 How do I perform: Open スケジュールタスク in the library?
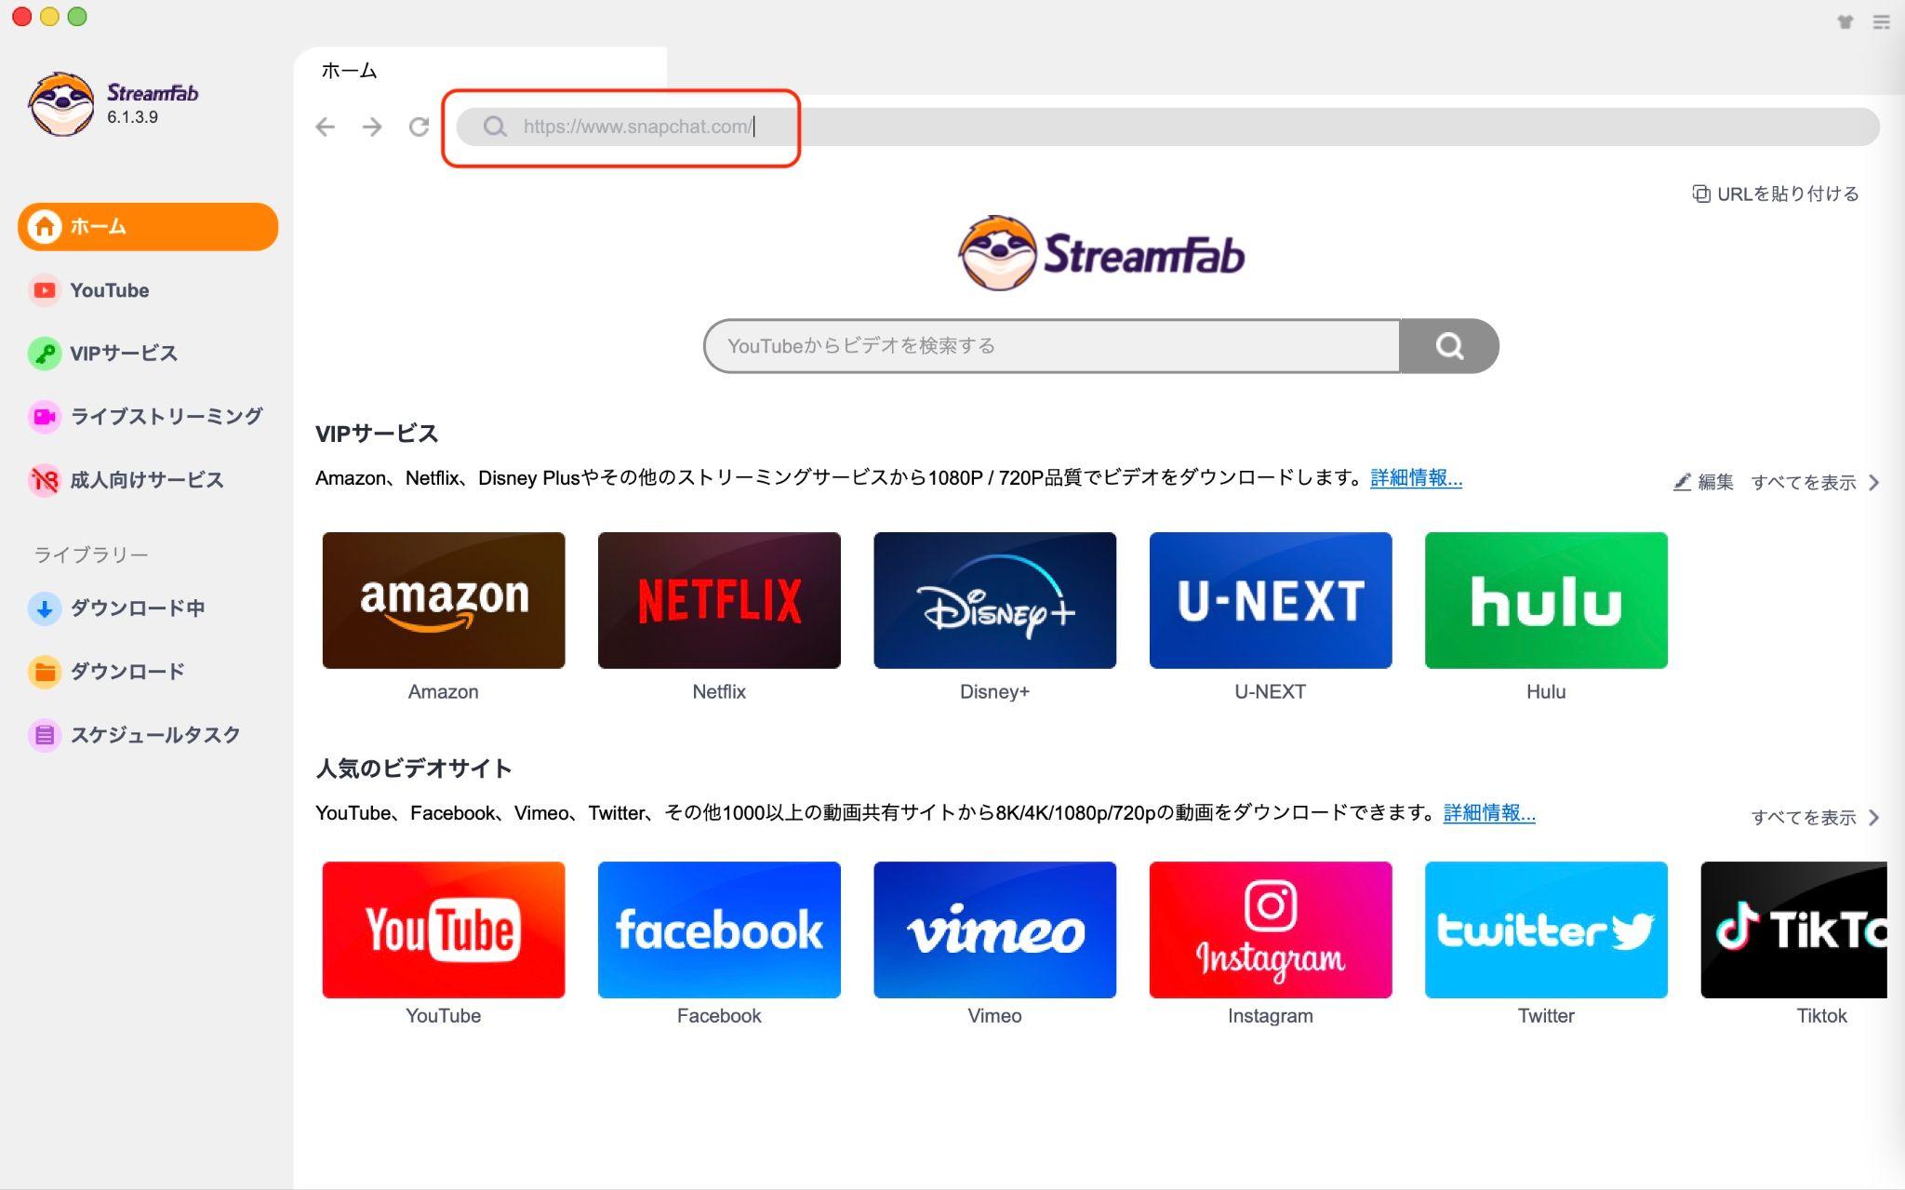click(x=135, y=735)
